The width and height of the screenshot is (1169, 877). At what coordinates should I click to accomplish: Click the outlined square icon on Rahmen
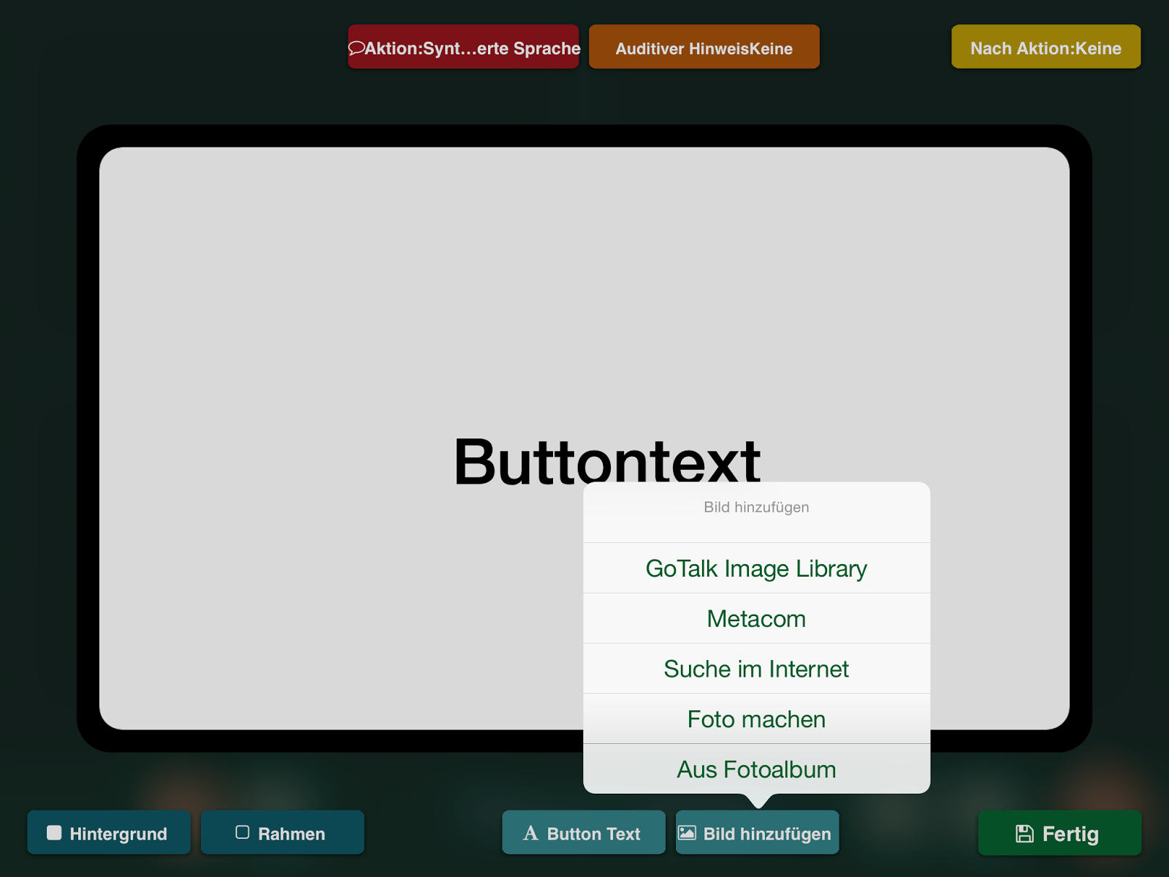point(243,832)
